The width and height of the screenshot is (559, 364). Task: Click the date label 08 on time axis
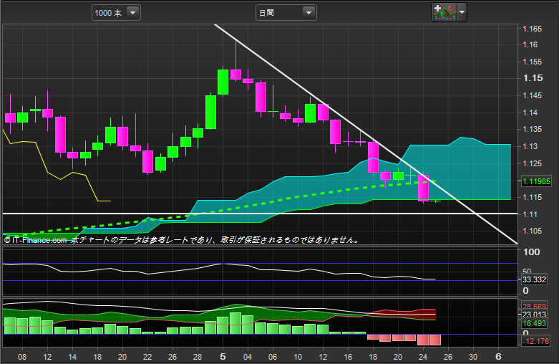tap(22, 357)
